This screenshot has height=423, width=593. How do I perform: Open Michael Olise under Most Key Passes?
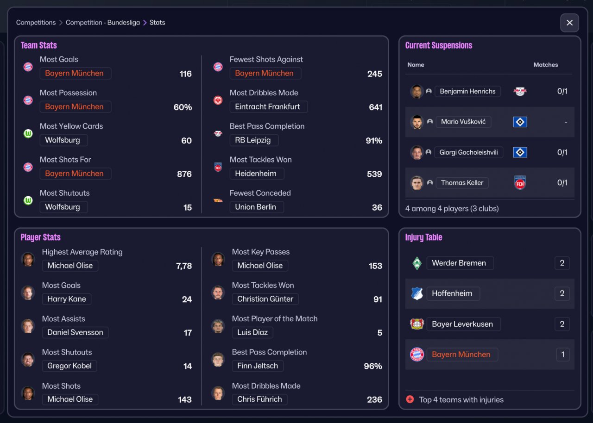tap(260, 266)
